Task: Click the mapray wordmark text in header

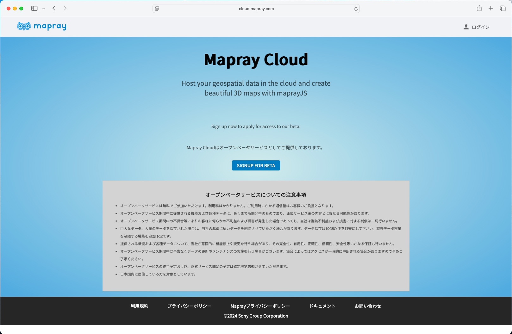Action: (50, 27)
